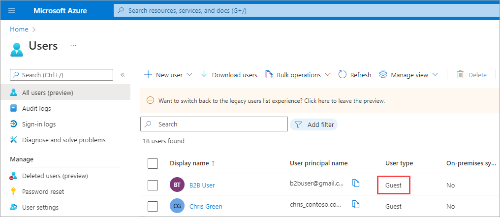Click Guest in the B2B User row

(393, 185)
